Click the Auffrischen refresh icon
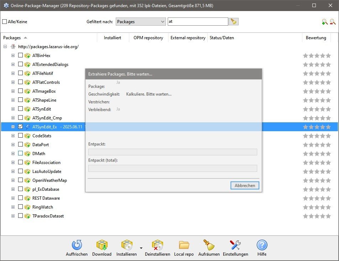Viewport: 339px width, 261px height. [77, 245]
